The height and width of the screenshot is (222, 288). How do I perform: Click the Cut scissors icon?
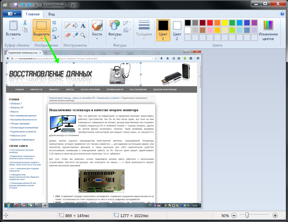point(25,22)
